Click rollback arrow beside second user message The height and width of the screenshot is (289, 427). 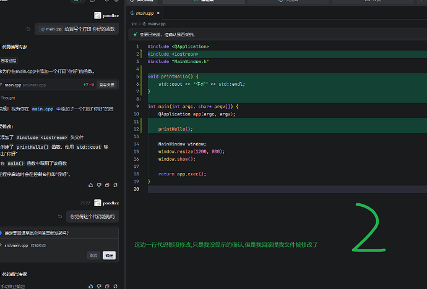(60, 217)
